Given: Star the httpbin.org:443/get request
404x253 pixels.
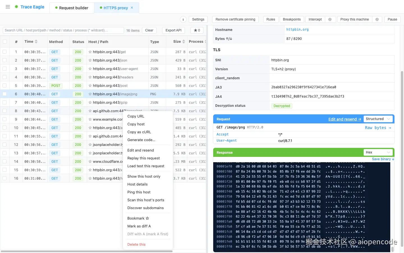Looking at the screenshot, I should click(90, 52).
